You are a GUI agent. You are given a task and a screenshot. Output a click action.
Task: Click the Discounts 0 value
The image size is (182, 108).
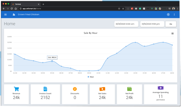pyautogui.click(x=75, y=97)
